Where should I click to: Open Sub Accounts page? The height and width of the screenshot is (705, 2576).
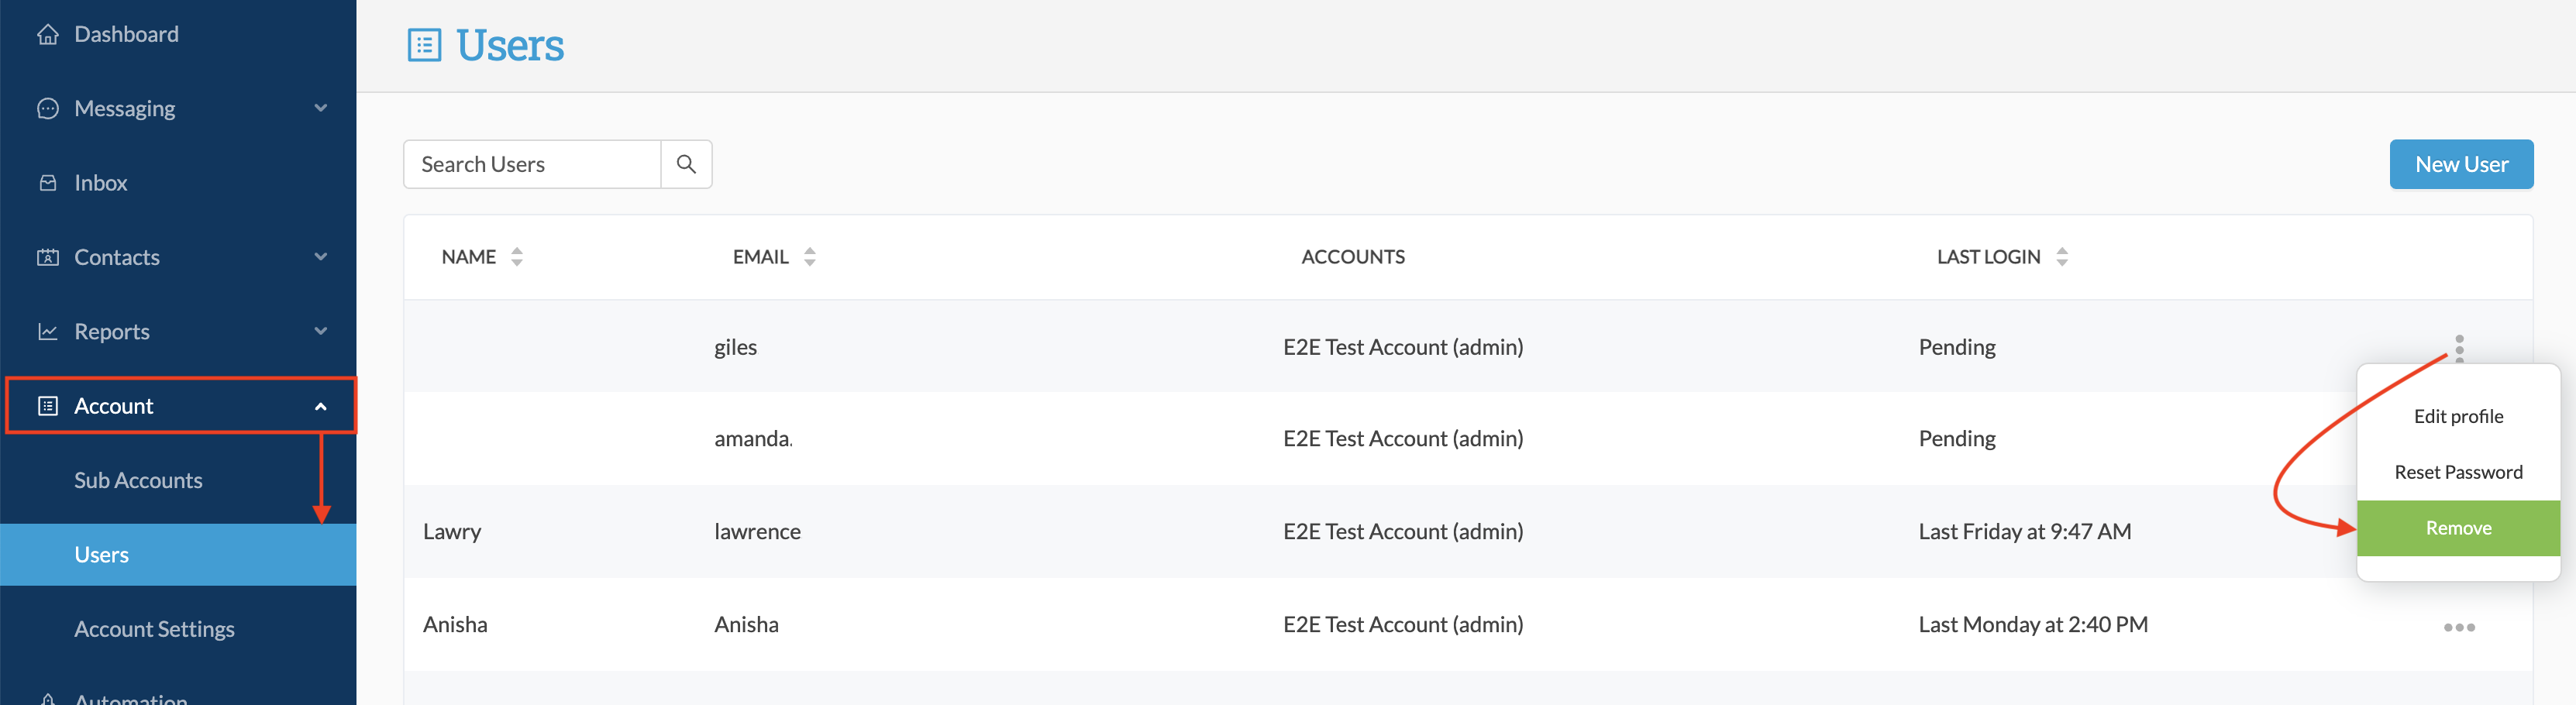[138, 481]
